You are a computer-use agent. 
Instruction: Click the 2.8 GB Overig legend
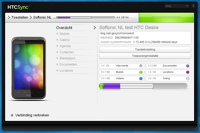(x=168, y=78)
